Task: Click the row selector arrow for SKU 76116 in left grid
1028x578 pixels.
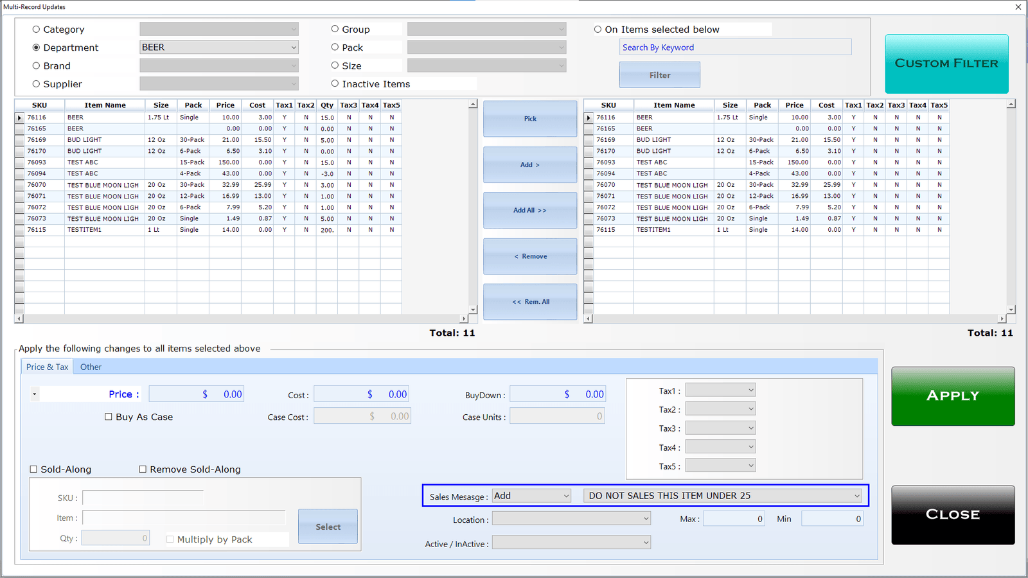Action: 19,118
